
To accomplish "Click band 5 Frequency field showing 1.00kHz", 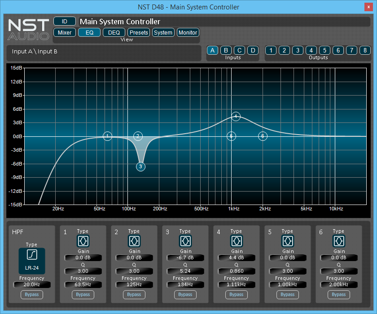I will (288, 285).
